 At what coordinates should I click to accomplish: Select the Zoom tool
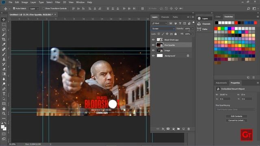[x=4, y=114]
